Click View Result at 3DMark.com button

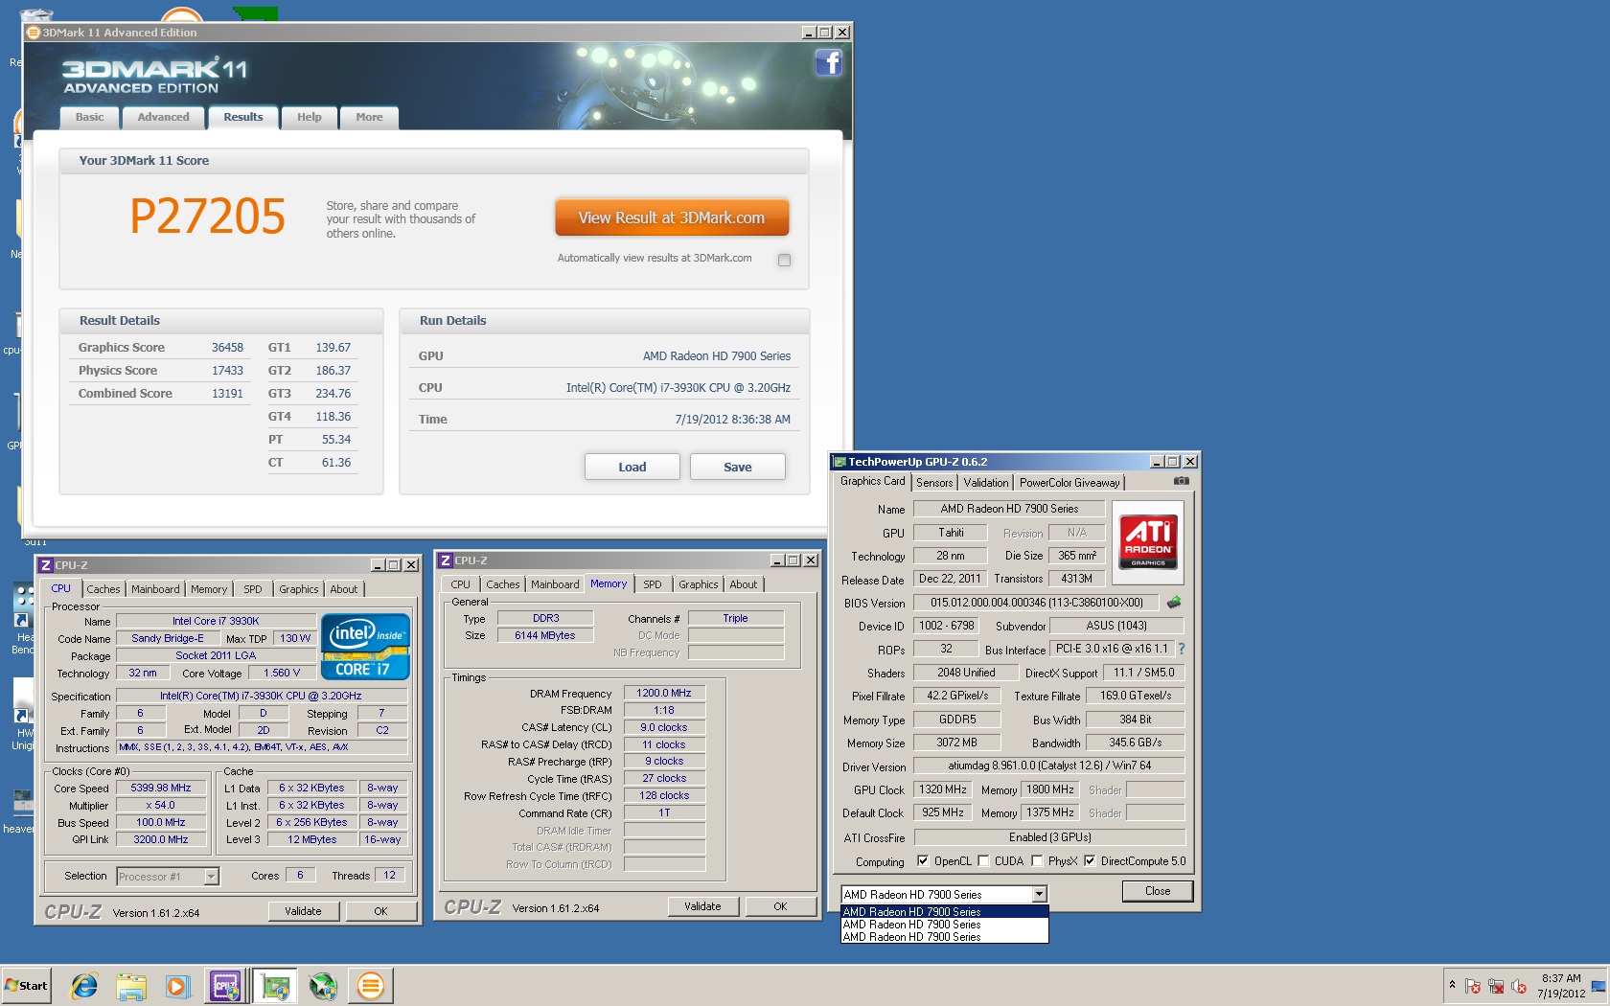672,217
